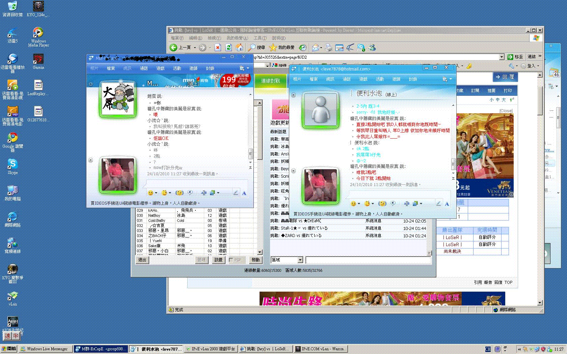Viewport: 567px width, 354px height.
Task: Click Windows 開始 Start button
Action: point(9,349)
